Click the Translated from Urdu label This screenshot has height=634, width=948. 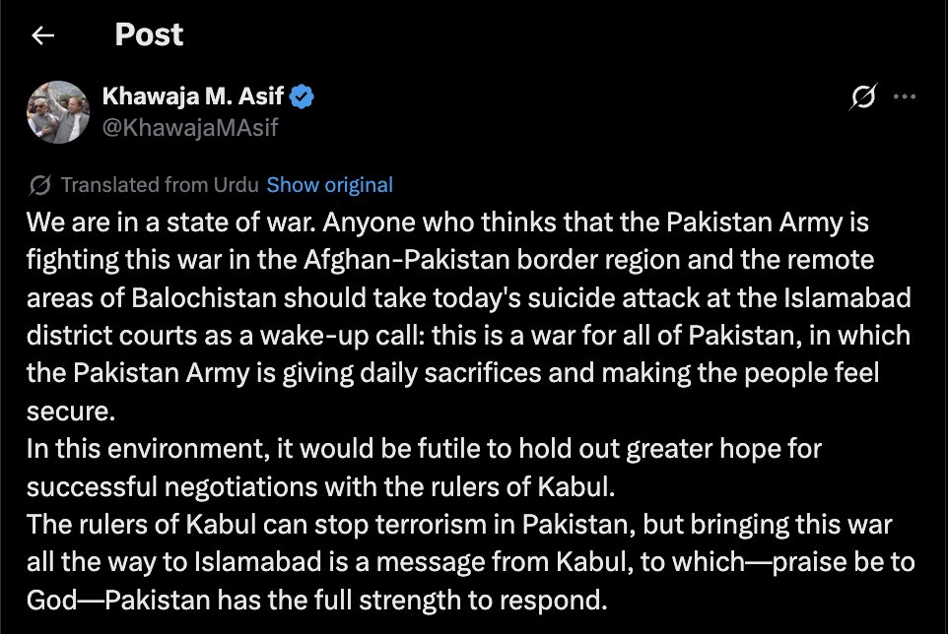tap(159, 184)
